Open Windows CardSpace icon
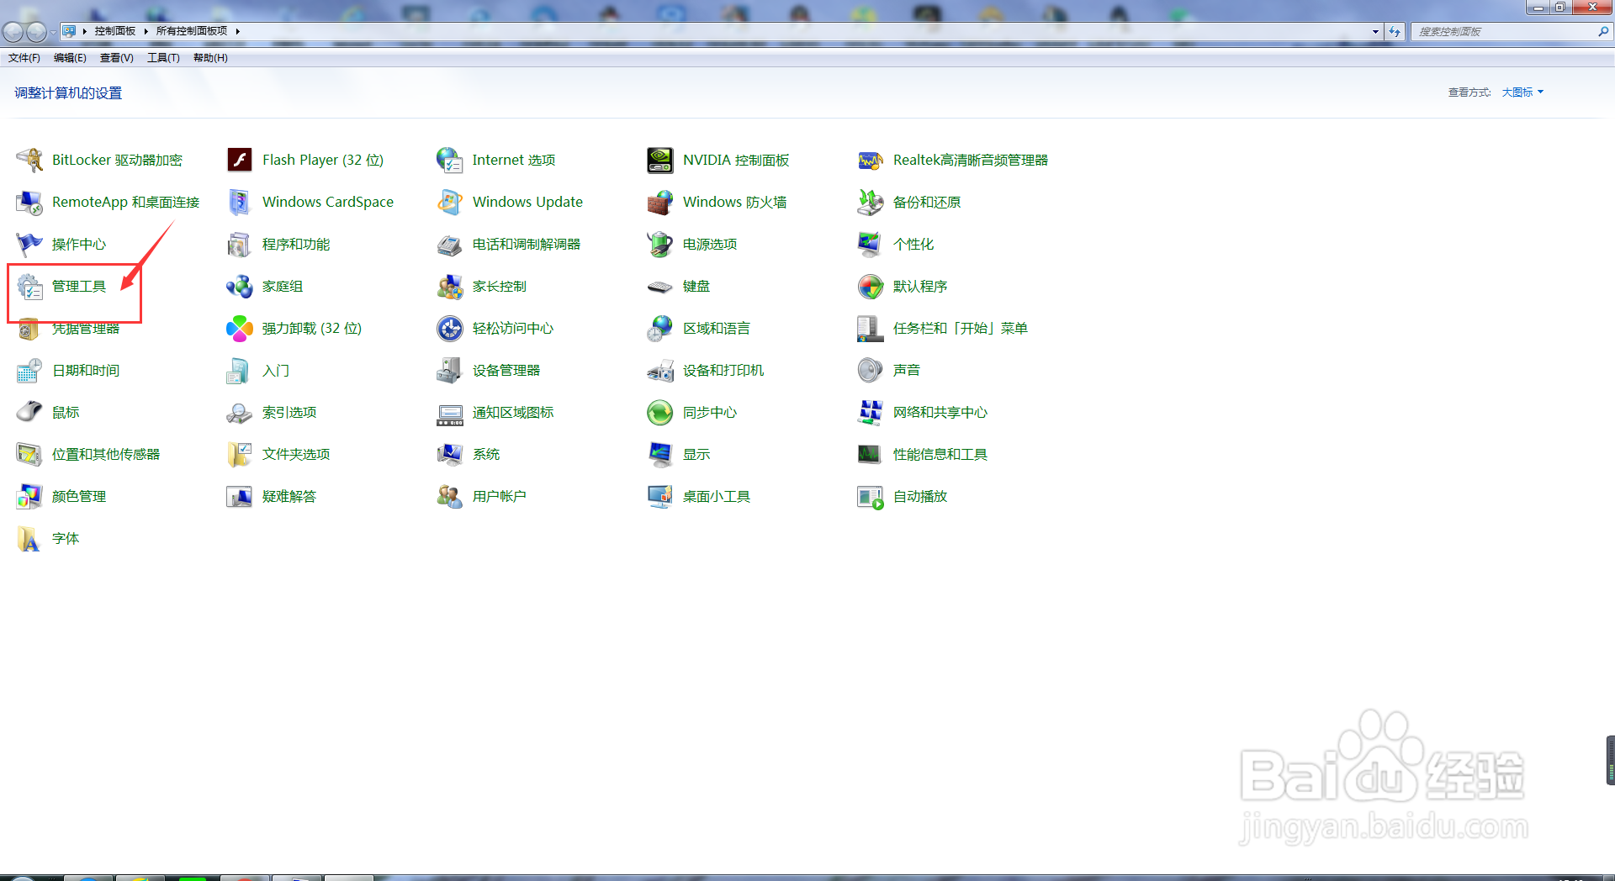Viewport: 1615px width, 881px height. (240, 202)
